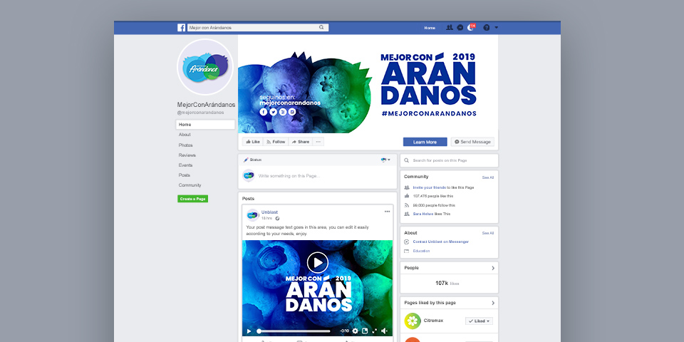Click the @mejorconarandanos handle
This screenshot has width=684, height=342.
coord(200,113)
